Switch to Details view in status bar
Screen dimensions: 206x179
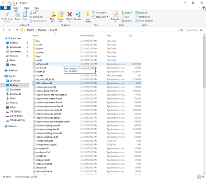199,177
